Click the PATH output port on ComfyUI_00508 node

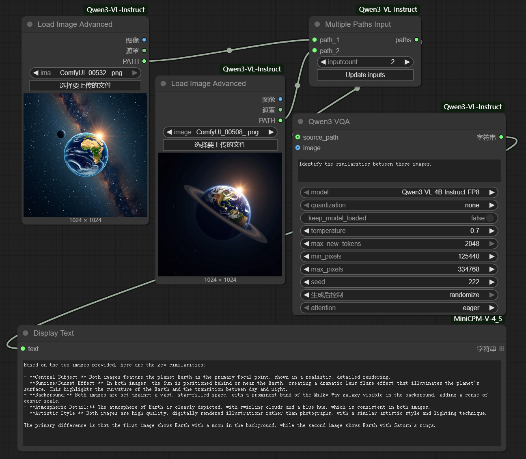[280, 121]
